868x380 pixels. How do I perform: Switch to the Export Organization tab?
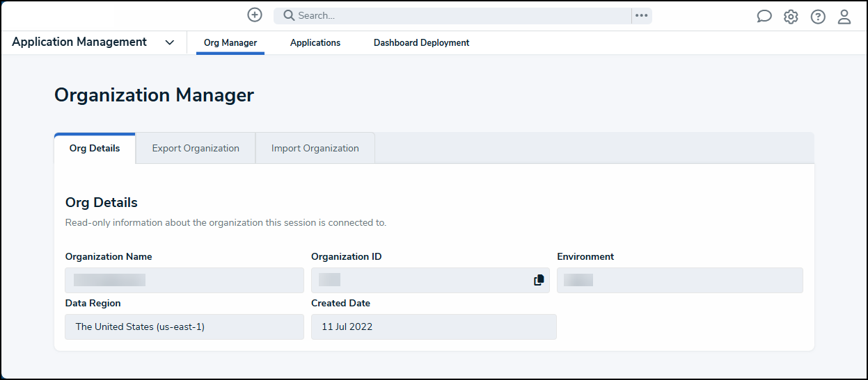pos(196,148)
